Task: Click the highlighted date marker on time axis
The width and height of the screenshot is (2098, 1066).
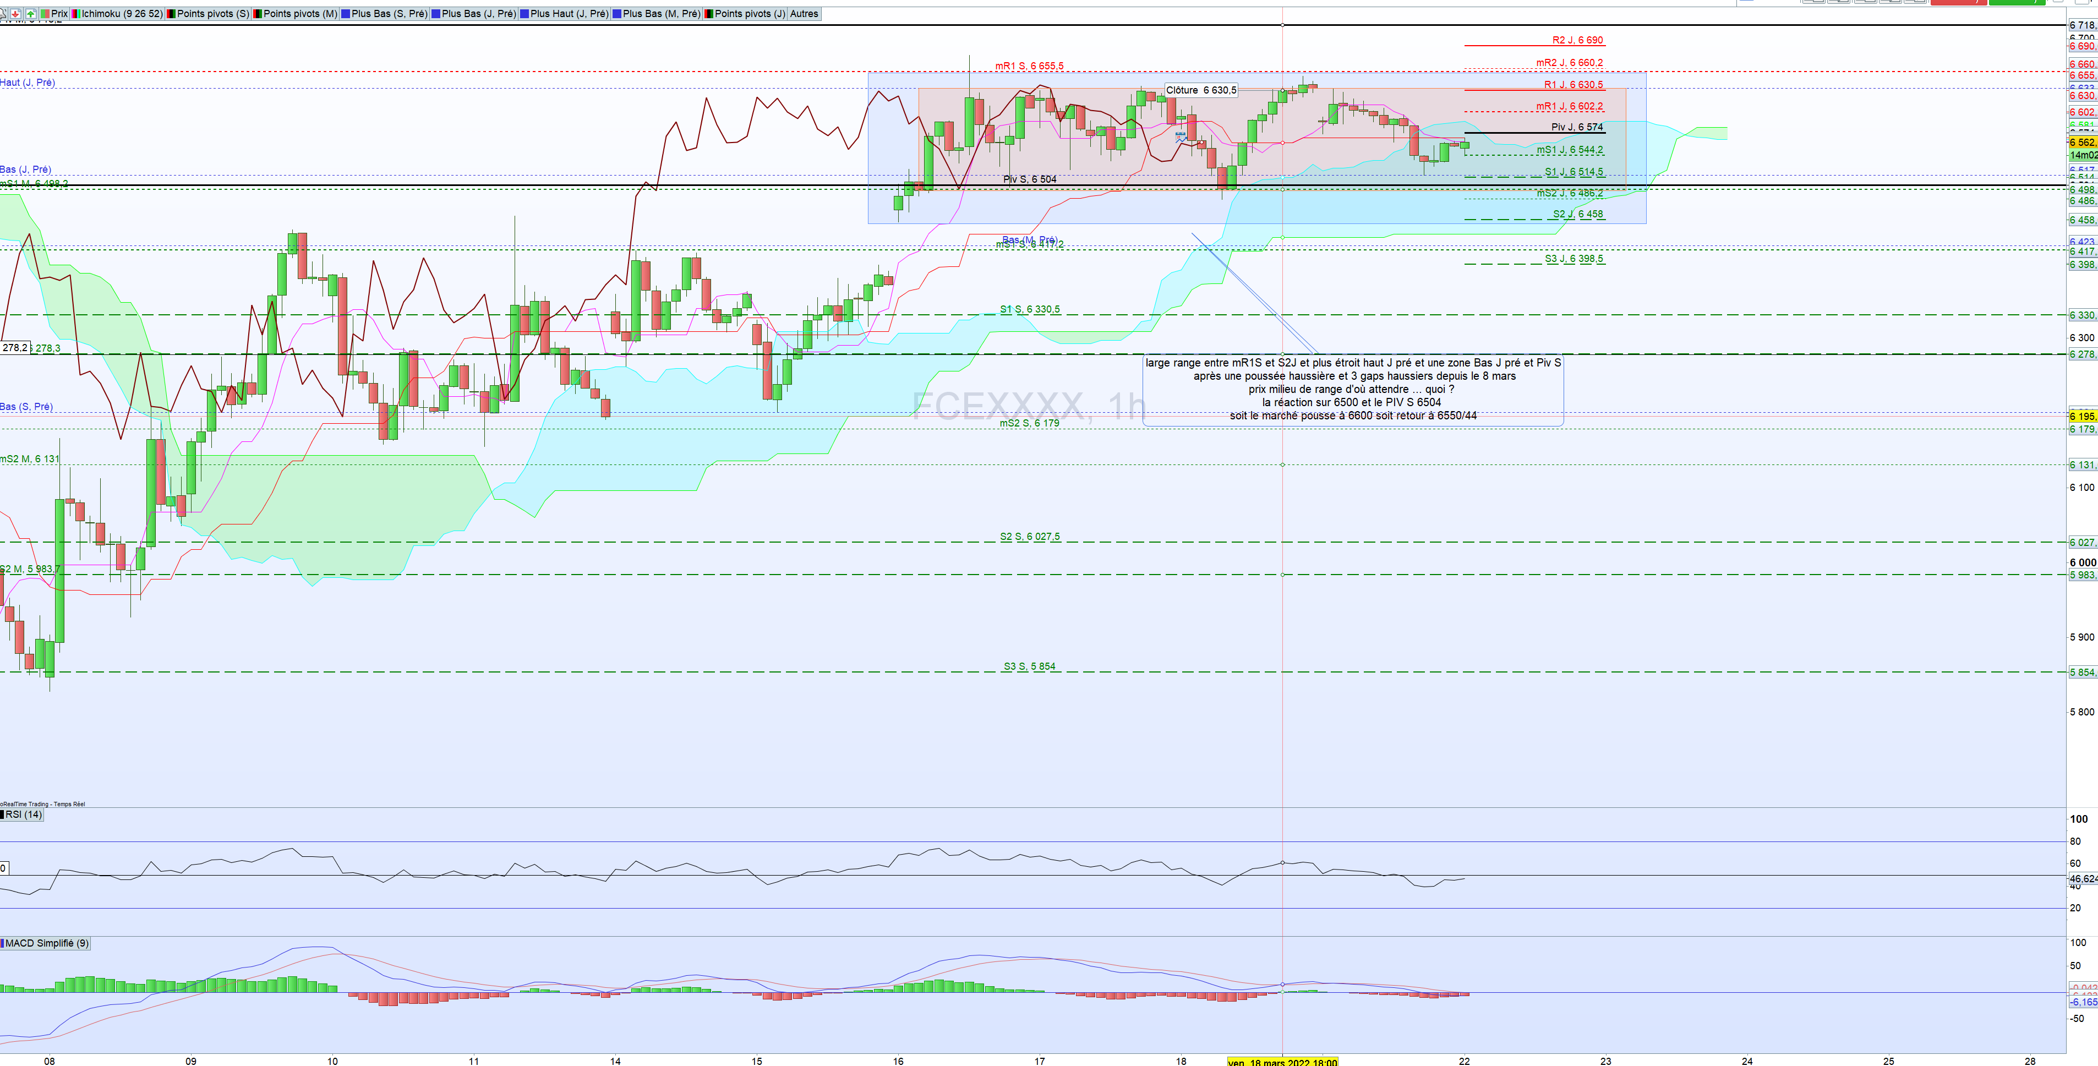Action: coord(1282,1062)
